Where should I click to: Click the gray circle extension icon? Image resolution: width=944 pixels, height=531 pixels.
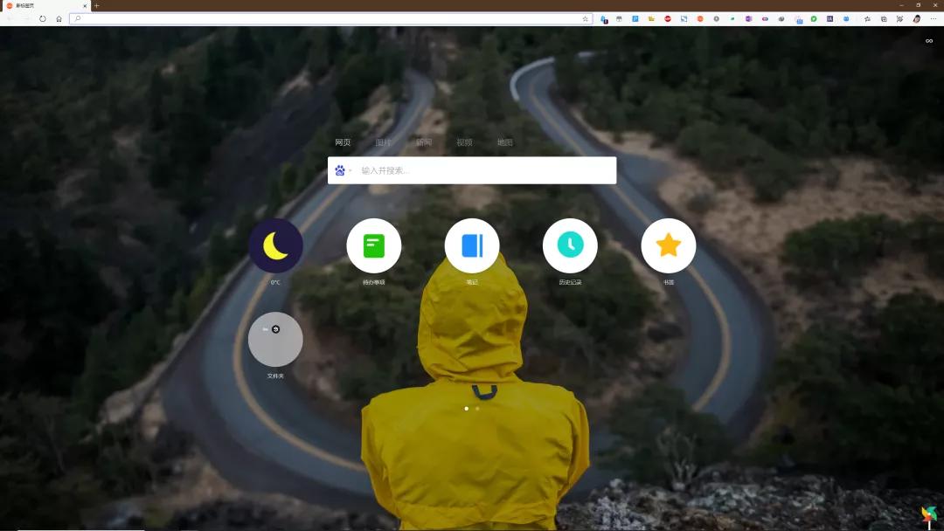pyautogui.click(x=717, y=18)
